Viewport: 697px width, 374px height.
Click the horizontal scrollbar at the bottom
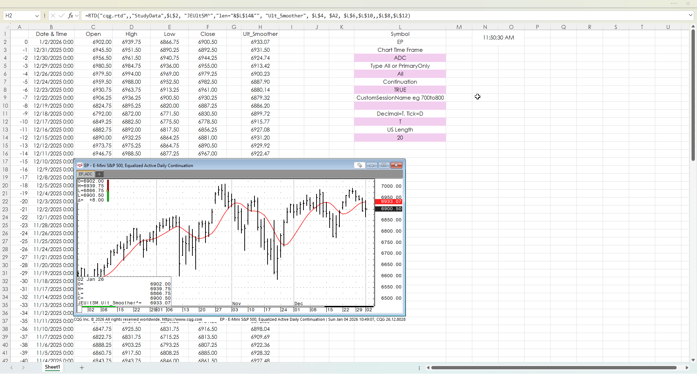554,367
